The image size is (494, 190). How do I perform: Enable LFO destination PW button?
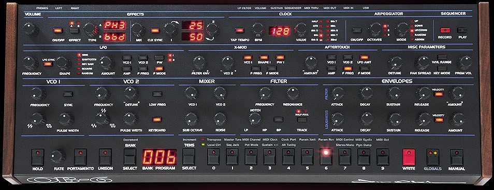[159, 57]
